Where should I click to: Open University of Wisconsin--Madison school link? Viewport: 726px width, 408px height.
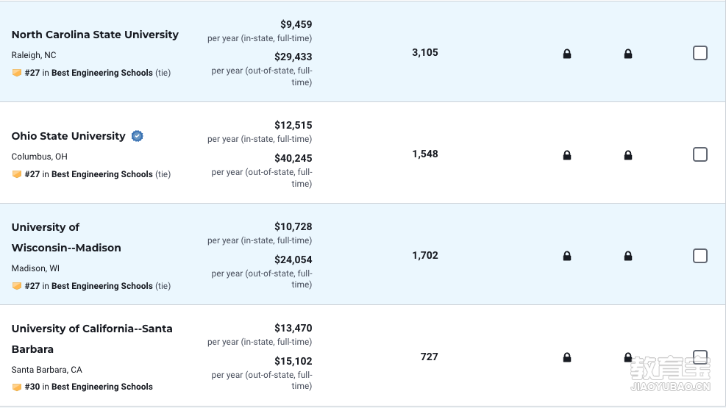point(66,237)
